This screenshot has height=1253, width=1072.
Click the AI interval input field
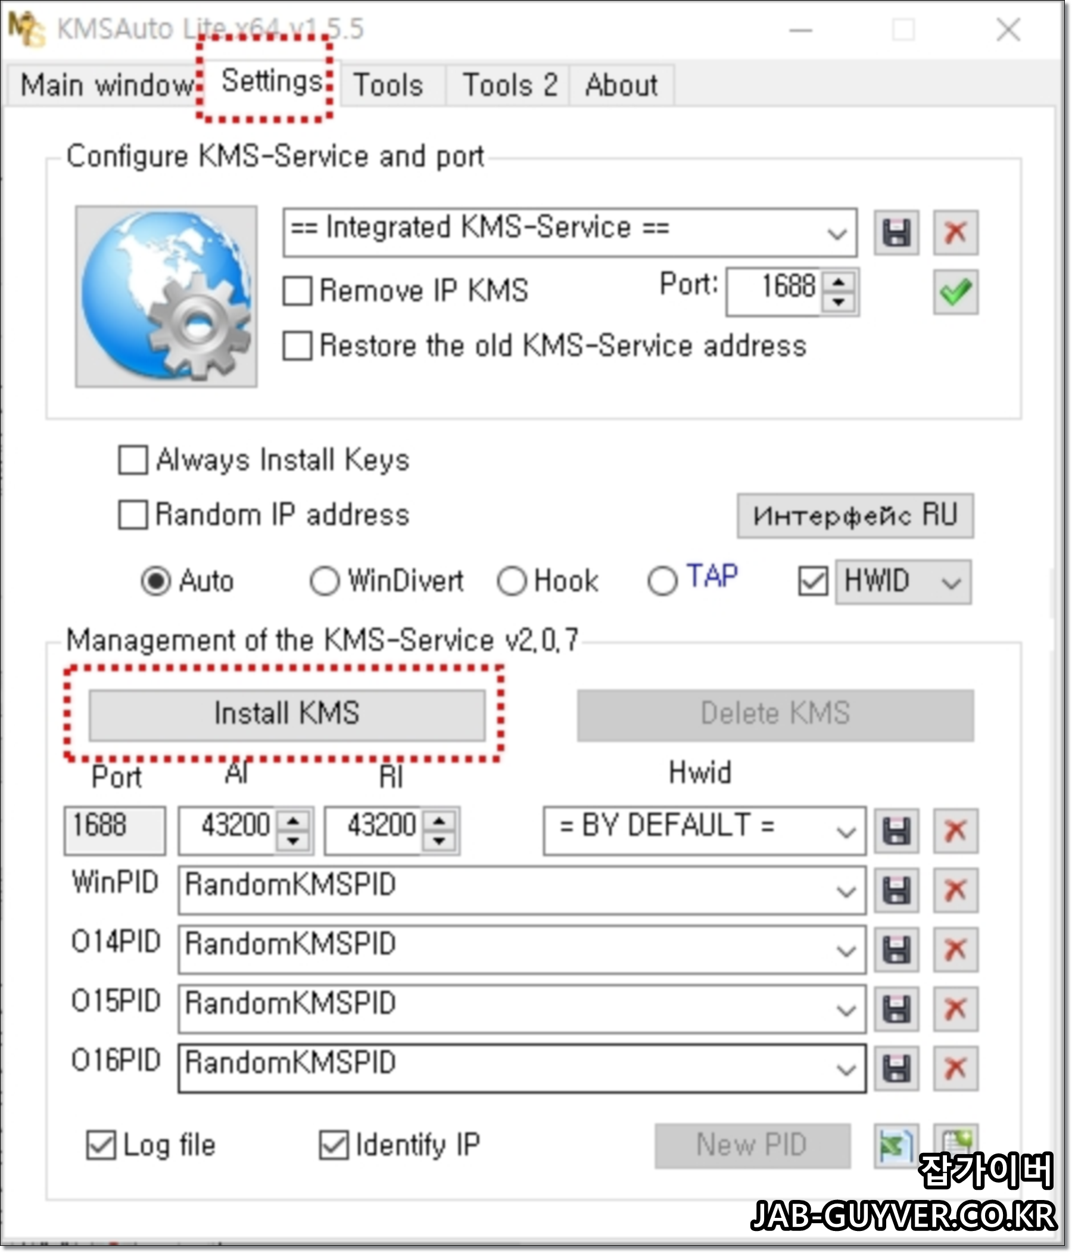(228, 831)
